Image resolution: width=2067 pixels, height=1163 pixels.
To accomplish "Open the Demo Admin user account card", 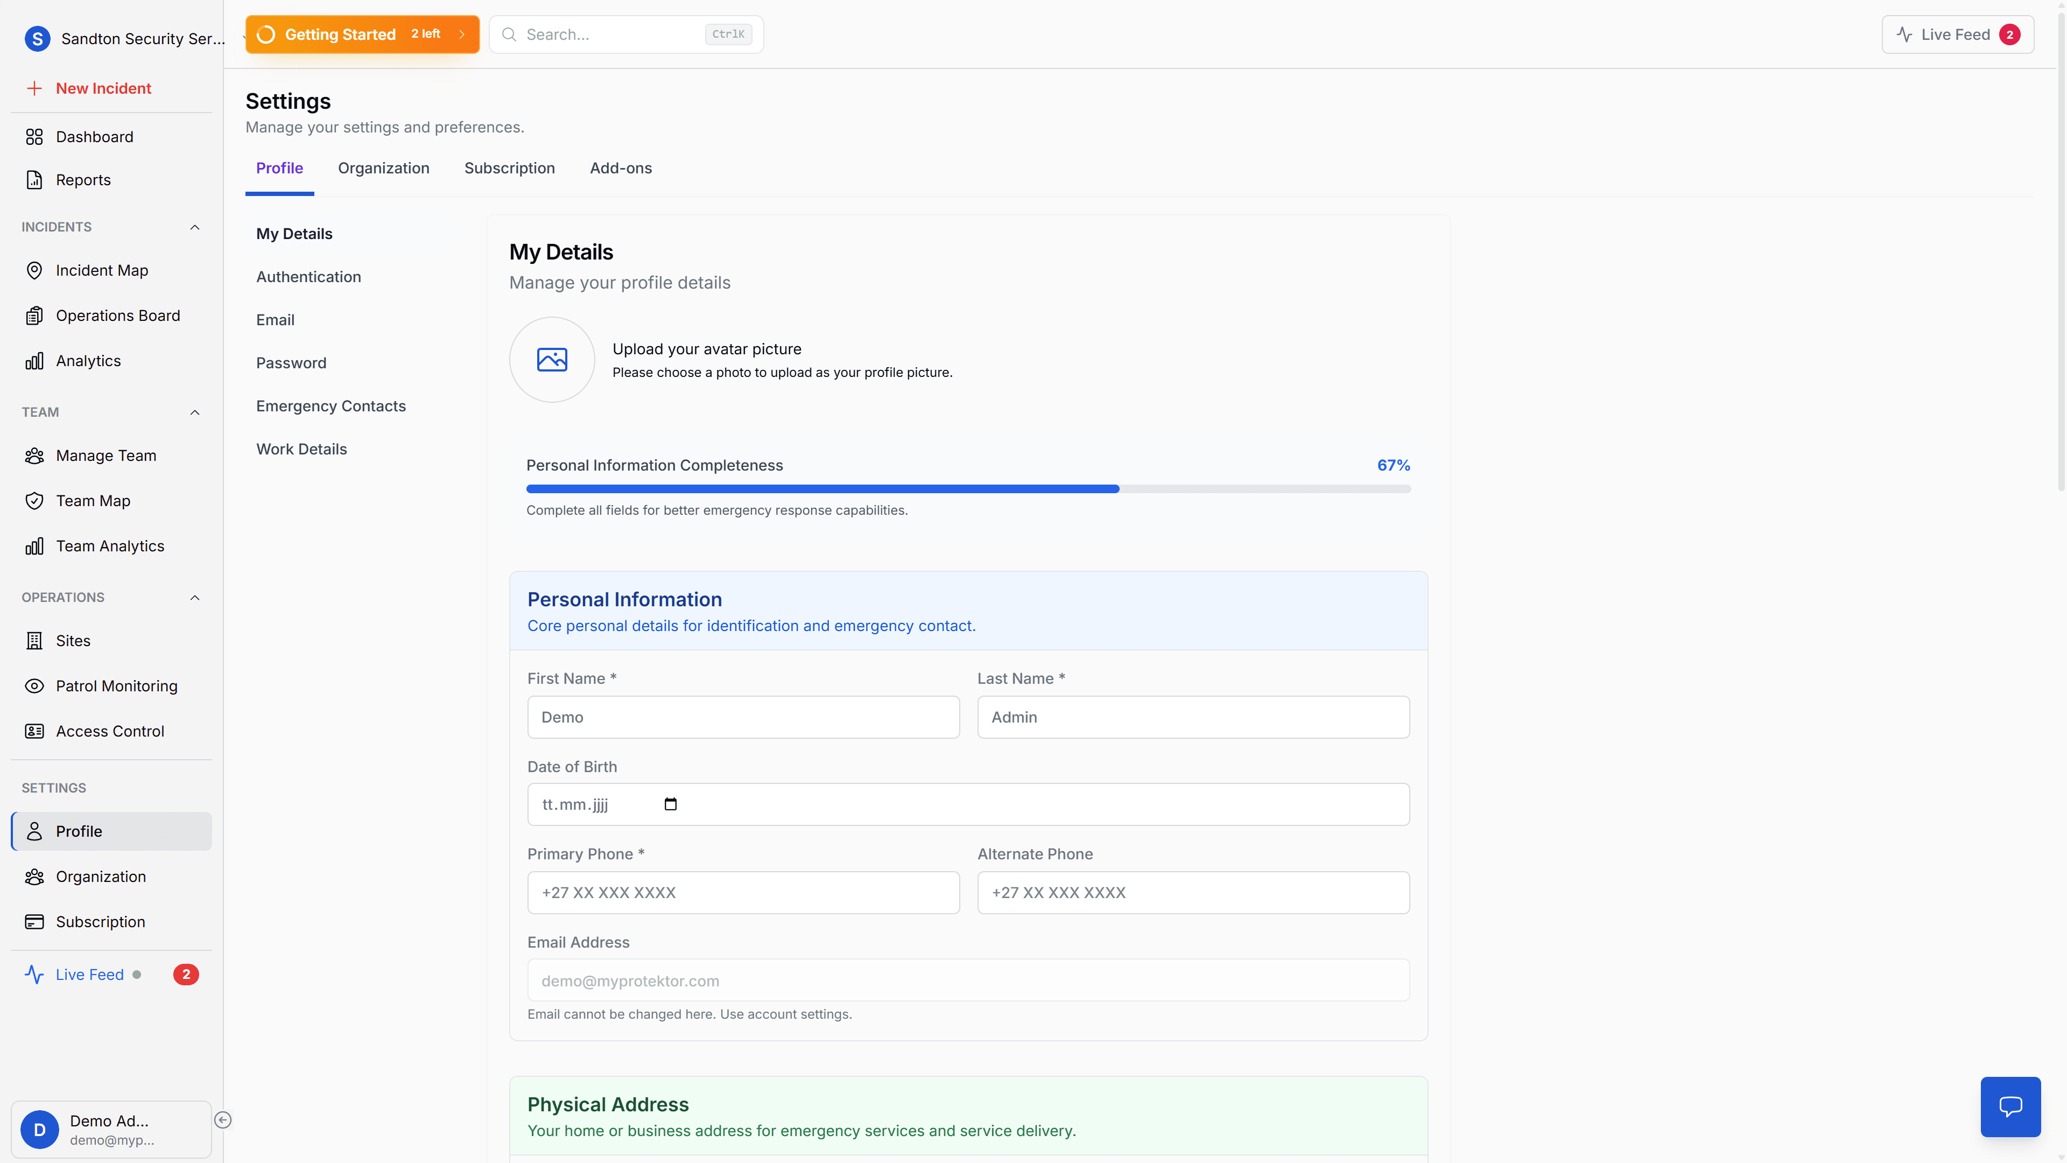I will [x=111, y=1129].
